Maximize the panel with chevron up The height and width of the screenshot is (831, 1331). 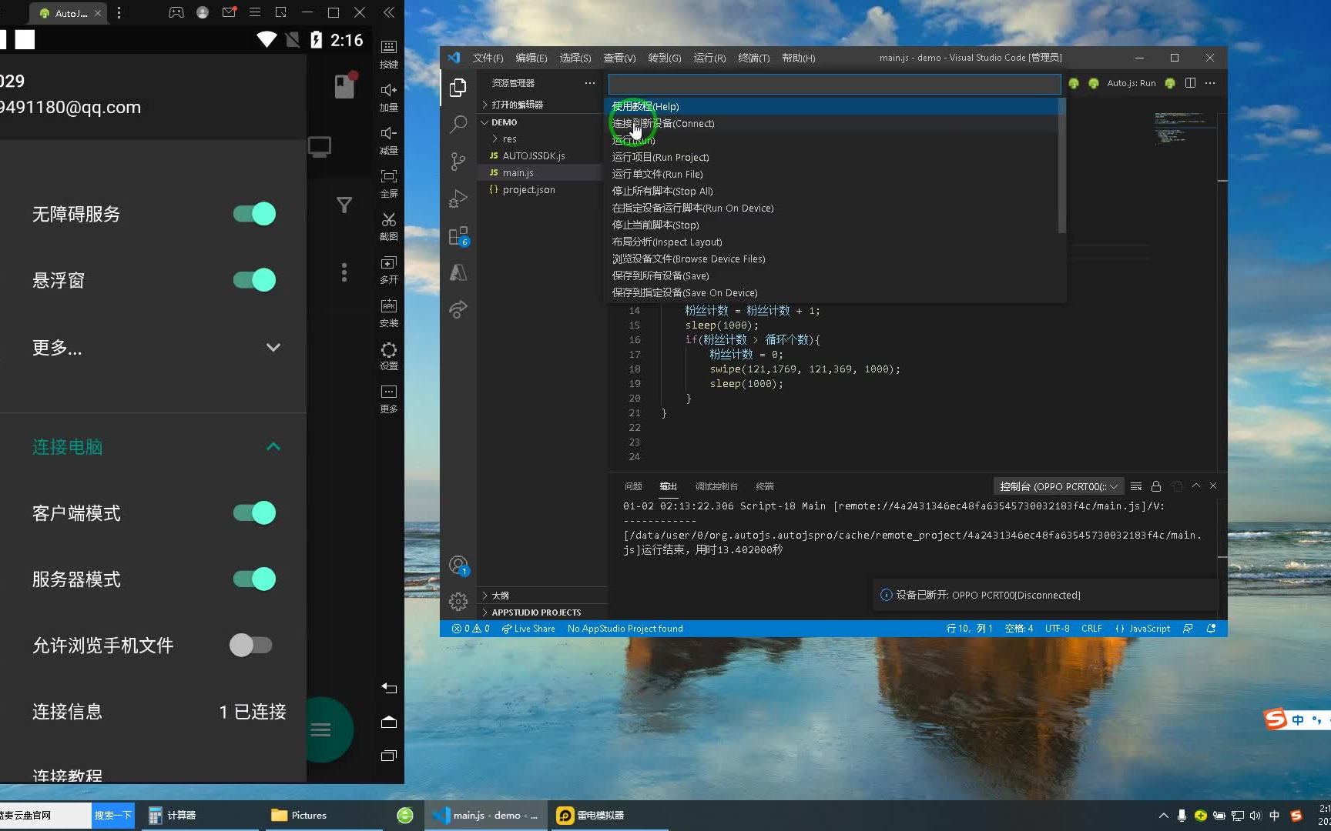[1196, 486]
